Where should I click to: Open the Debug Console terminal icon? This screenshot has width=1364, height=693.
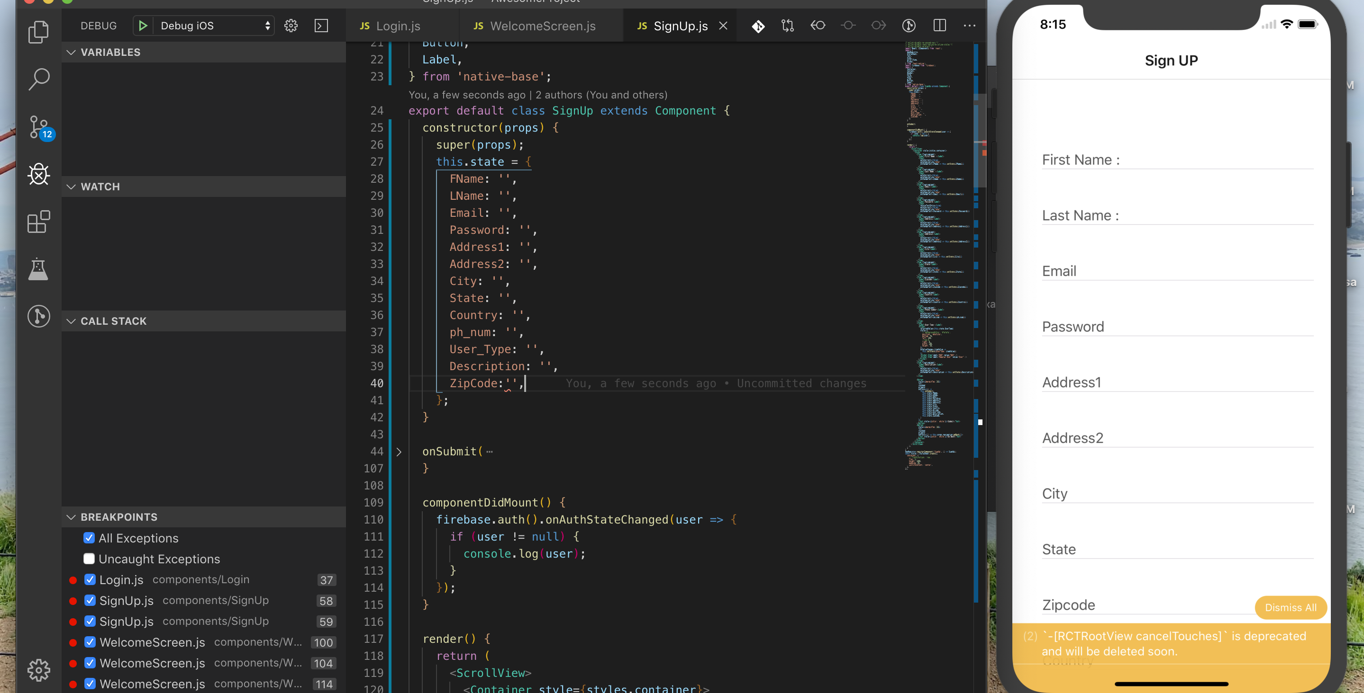tap(321, 26)
